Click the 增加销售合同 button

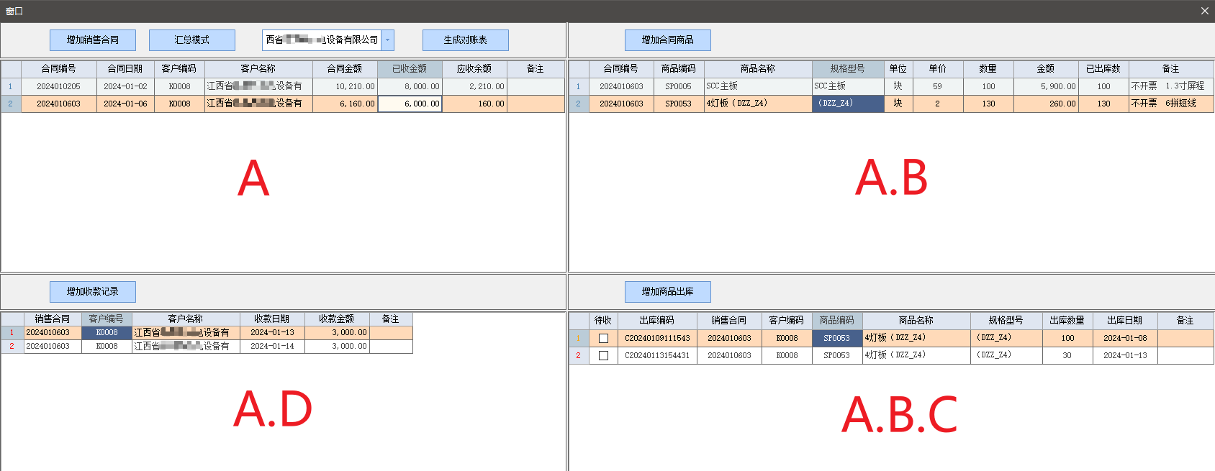pos(92,40)
